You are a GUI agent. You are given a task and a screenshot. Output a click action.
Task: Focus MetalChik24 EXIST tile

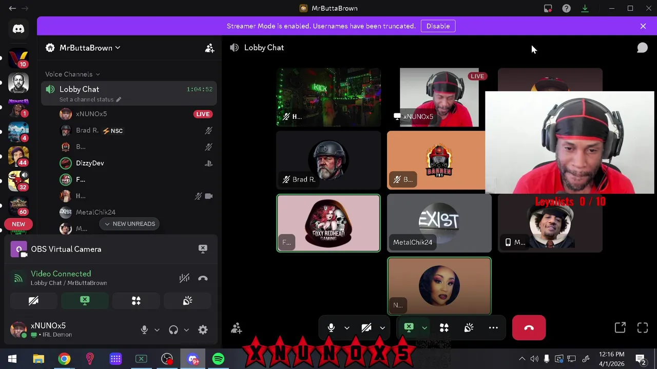click(x=439, y=223)
